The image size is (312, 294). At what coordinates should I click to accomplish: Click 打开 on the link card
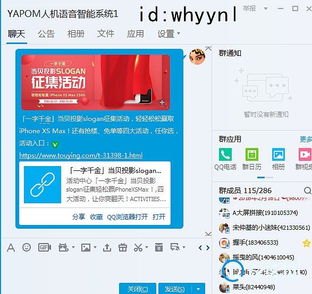tap(159, 217)
